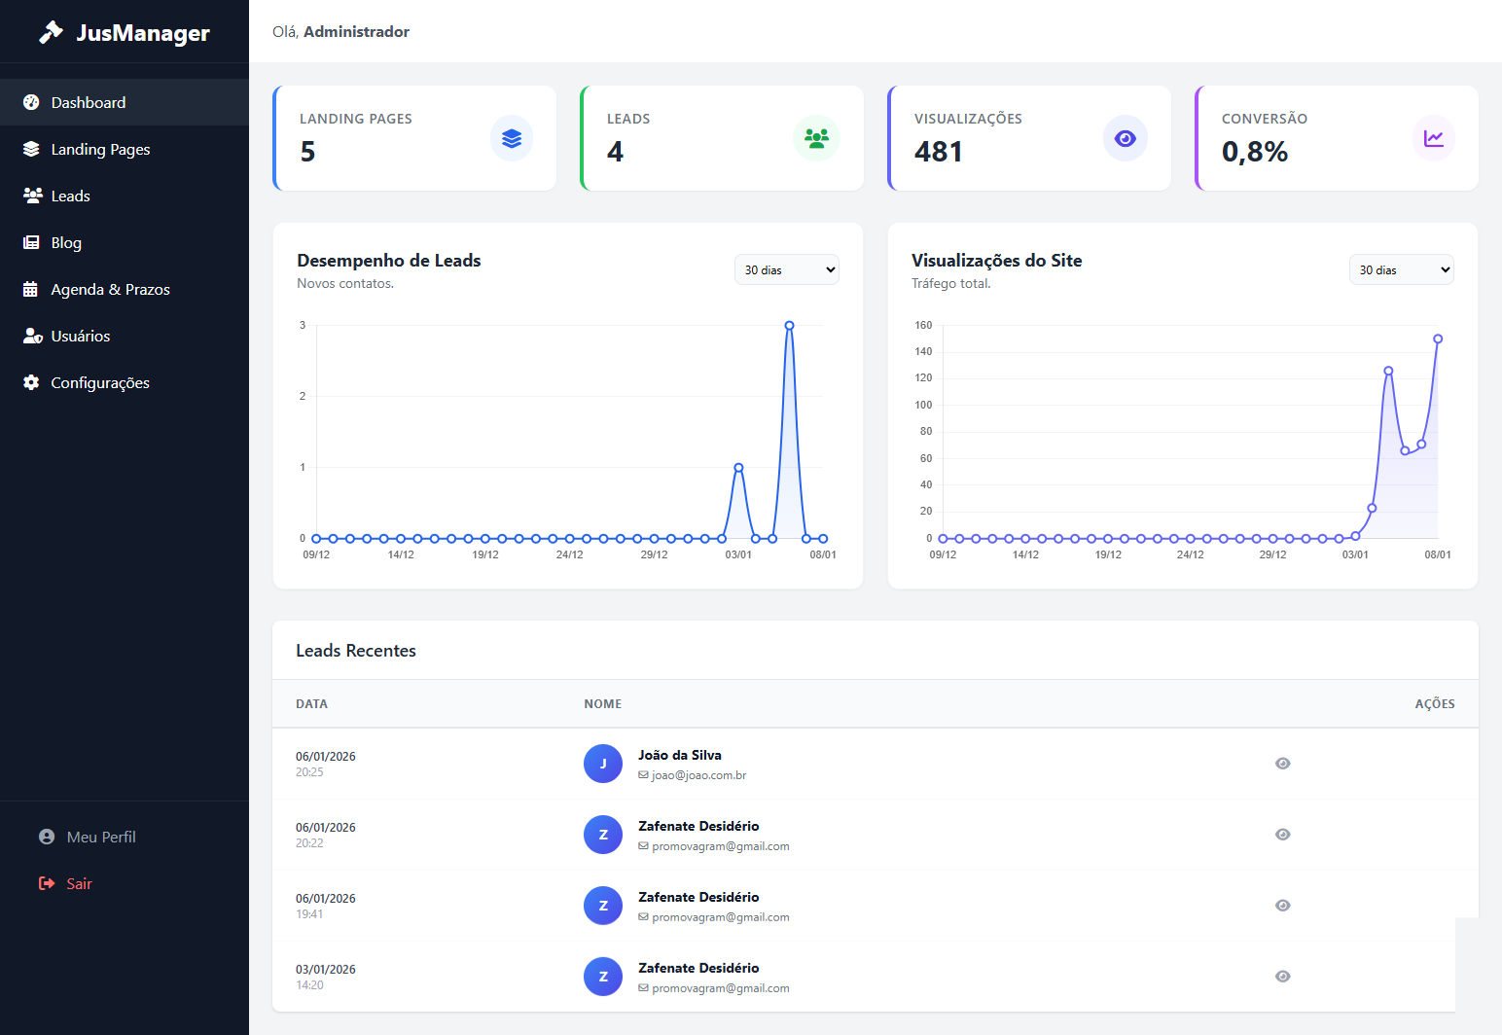Screen dimensions: 1502x1035
Task: Click peak data point on leads chart
Action: [x=789, y=326]
